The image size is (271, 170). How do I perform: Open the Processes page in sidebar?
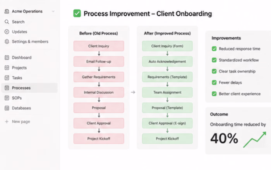coord(29,88)
